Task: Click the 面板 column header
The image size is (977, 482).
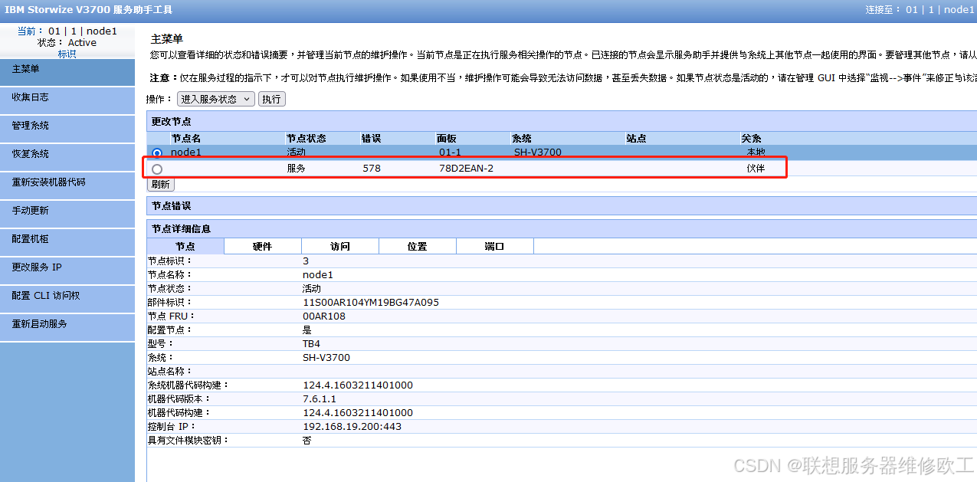Action: pyautogui.click(x=447, y=139)
